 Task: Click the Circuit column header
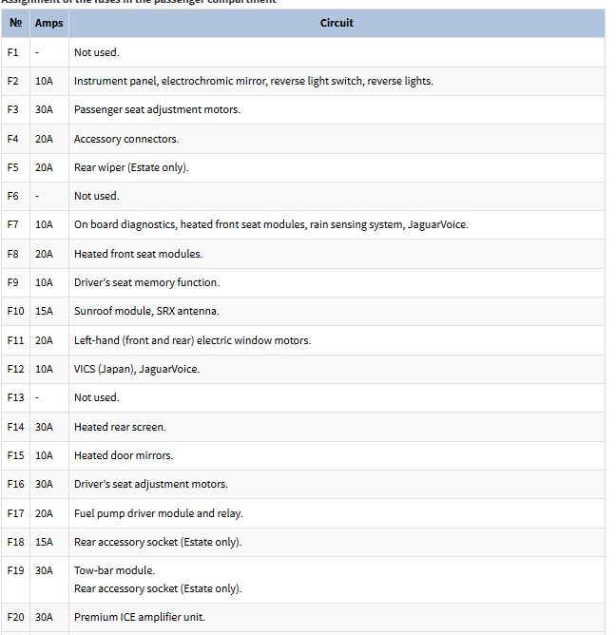(336, 23)
